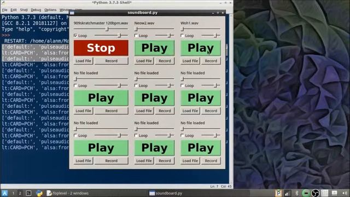Click Record under Neow2.wav
The height and width of the screenshot is (197, 350).
pyautogui.click(x=165, y=61)
